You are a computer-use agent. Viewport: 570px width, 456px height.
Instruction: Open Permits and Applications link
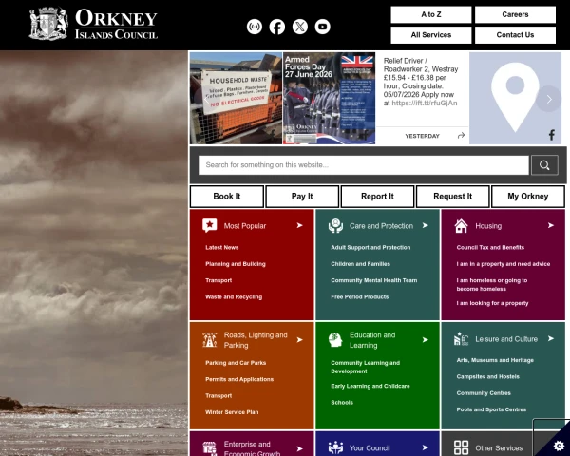click(239, 379)
